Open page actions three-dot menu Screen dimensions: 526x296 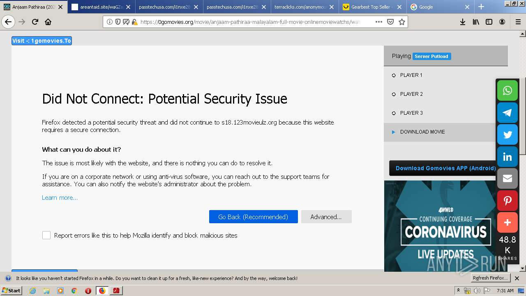point(379,22)
